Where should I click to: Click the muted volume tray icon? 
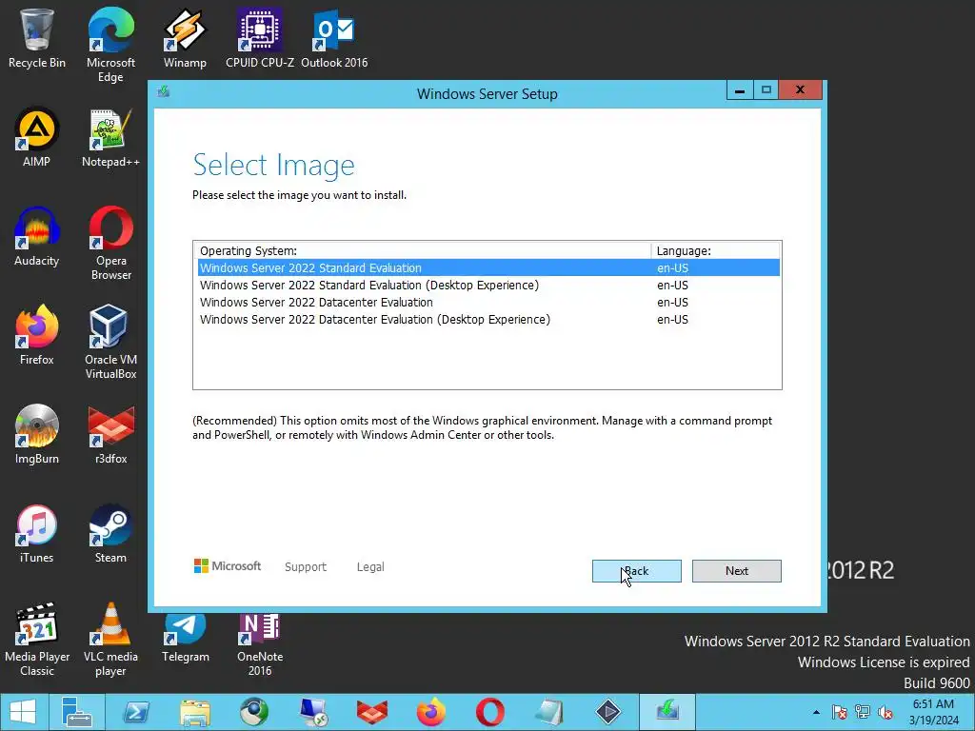click(x=885, y=712)
